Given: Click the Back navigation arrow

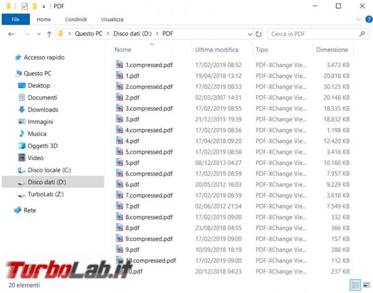Looking at the screenshot, I should [11, 34].
